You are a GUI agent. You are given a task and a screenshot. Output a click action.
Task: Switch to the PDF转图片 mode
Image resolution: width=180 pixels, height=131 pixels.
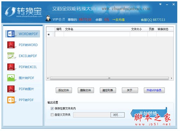[x=26, y=89]
